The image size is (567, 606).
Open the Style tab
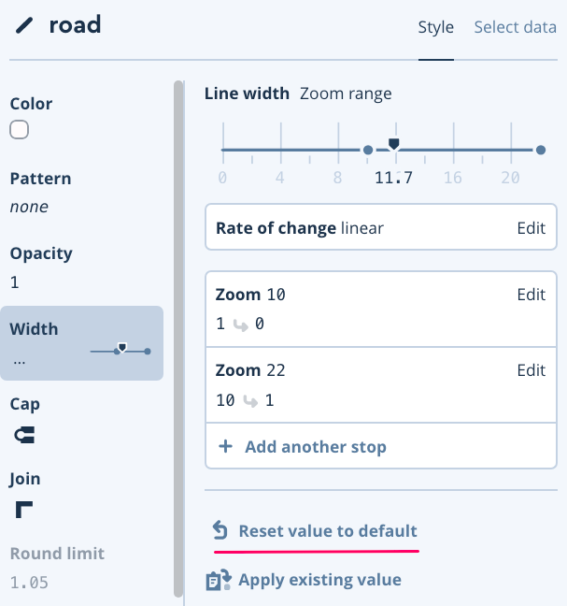pyautogui.click(x=435, y=27)
